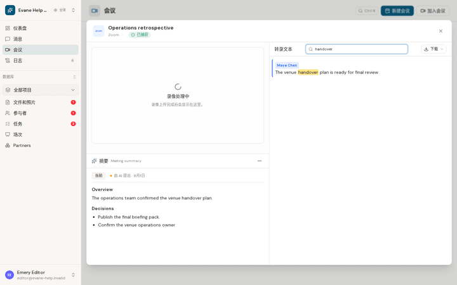Click 加入会议 join meeting button
The width and height of the screenshot is (457, 285).
432,11
